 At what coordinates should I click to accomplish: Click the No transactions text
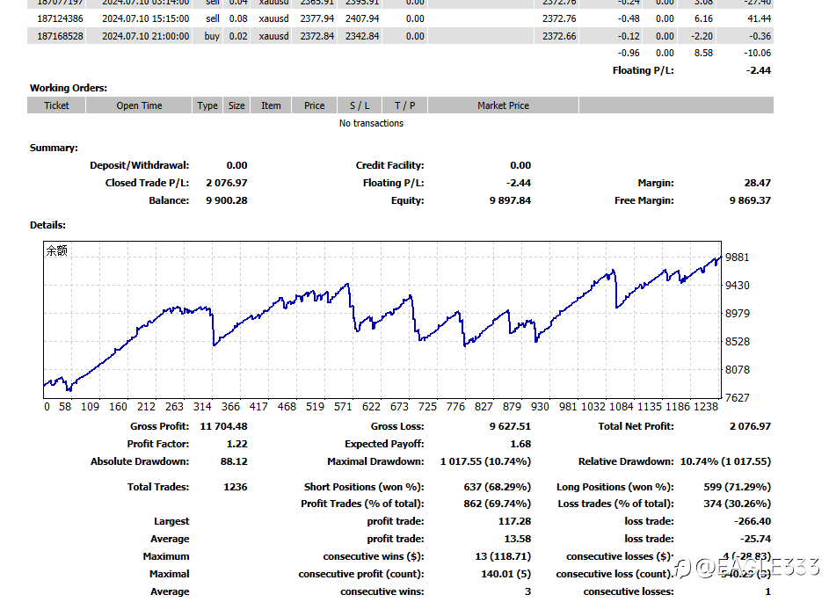coord(371,123)
